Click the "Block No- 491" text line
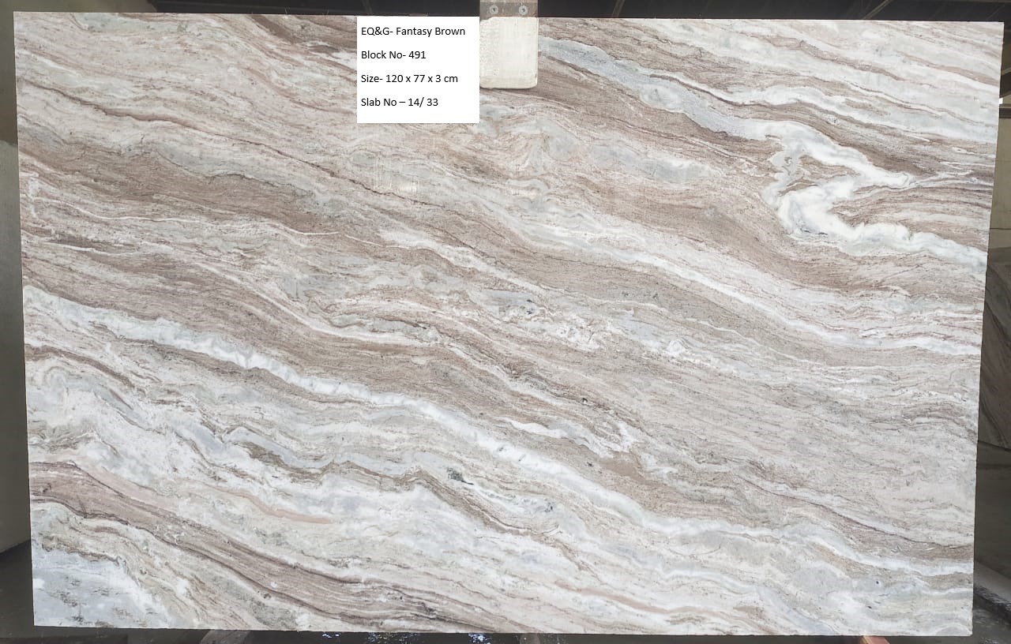 tap(393, 55)
